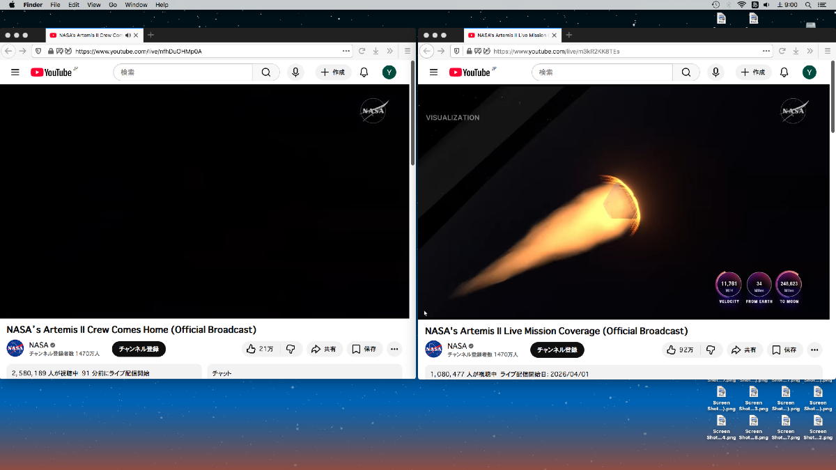The width and height of the screenshot is (836, 470).
Task: Mute the playing audio tab in left browser
Action: [128, 35]
